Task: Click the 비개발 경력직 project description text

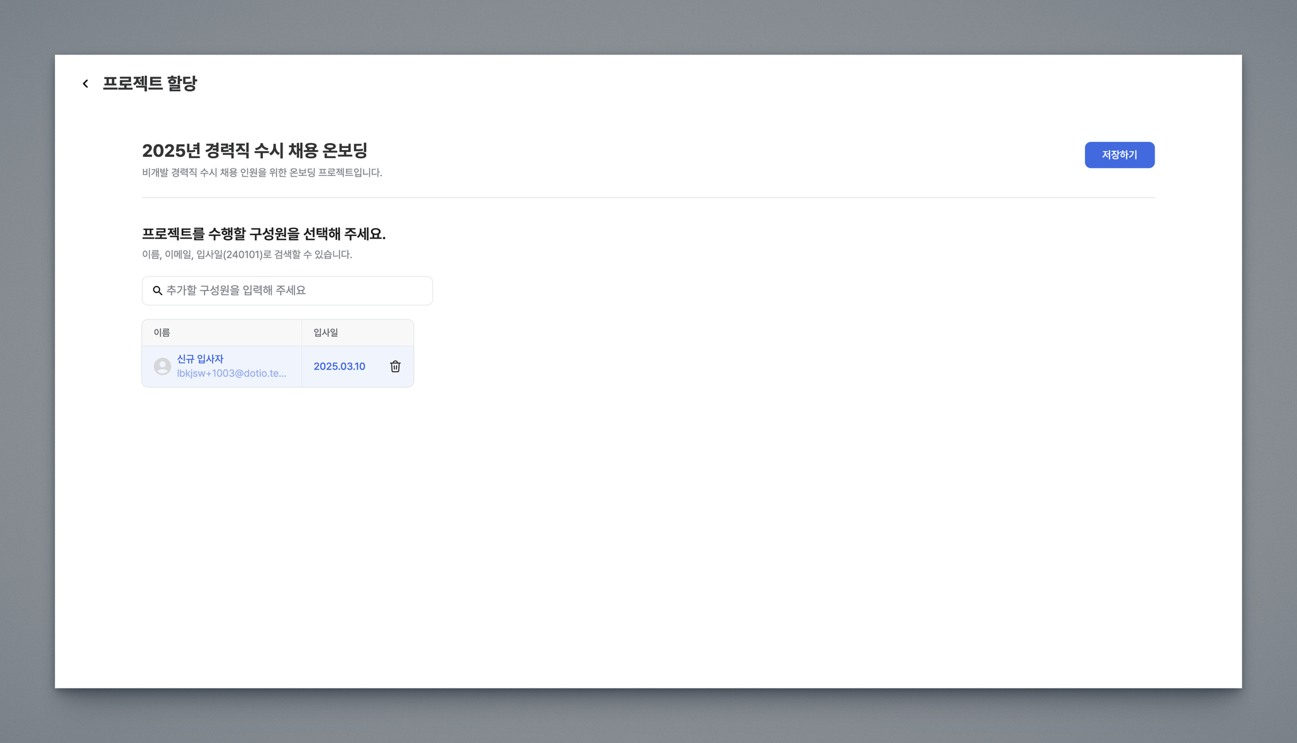Action: coord(262,173)
